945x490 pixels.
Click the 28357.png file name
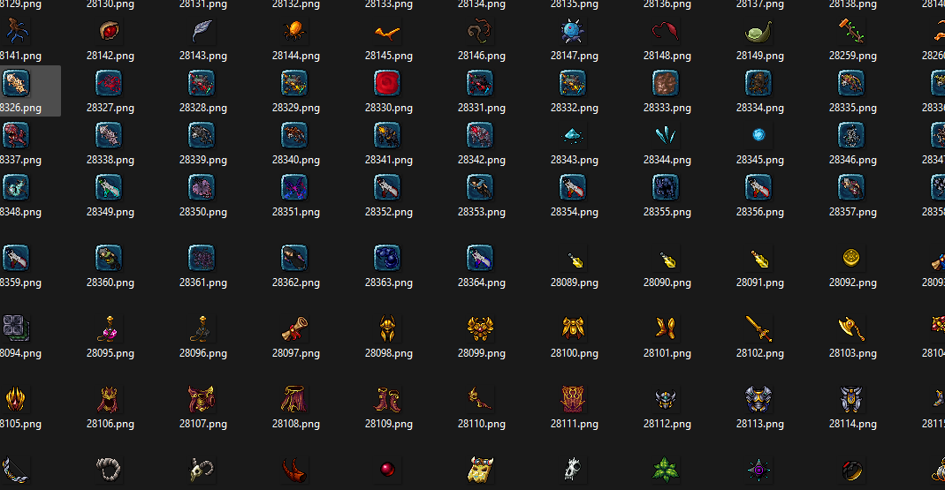[x=853, y=212]
